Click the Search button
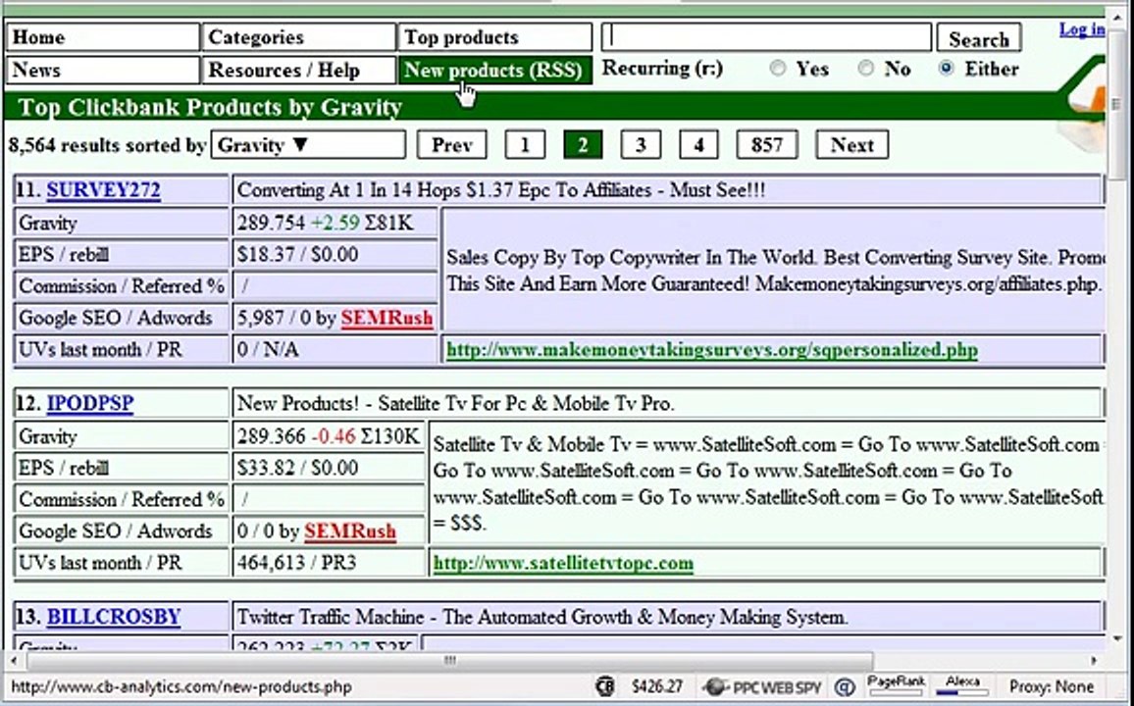The width and height of the screenshot is (1134, 706). click(x=978, y=38)
